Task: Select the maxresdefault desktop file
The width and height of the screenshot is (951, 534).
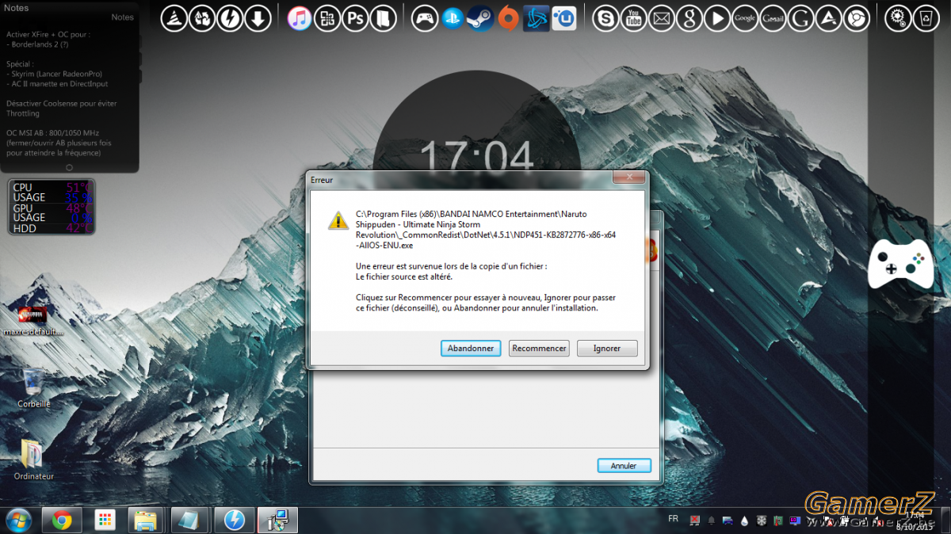Action: tap(33, 321)
